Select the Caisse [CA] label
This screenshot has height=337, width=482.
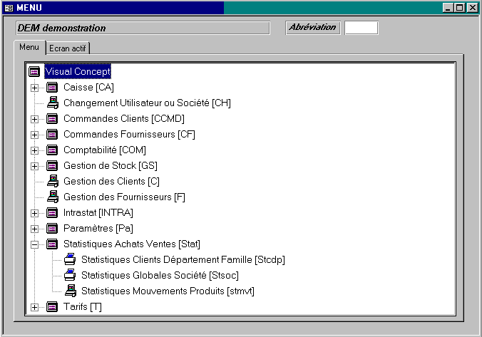(x=89, y=88)
